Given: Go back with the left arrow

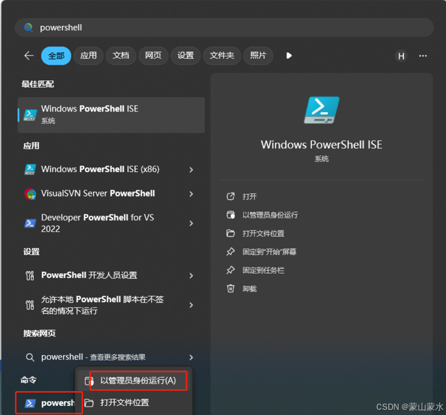Looking at the screenshot, I should pos(29,56).
